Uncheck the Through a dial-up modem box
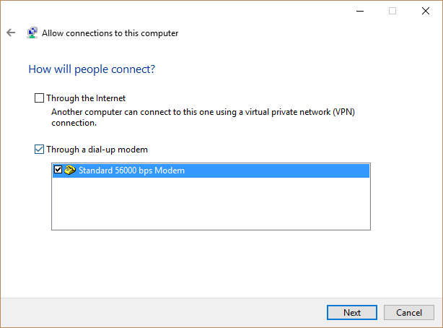Viewport: 443px width, 328px height. tap(39, 149)
